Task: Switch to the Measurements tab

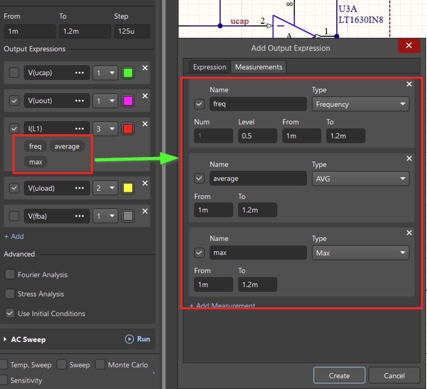Action: click(x=258, y=67)
